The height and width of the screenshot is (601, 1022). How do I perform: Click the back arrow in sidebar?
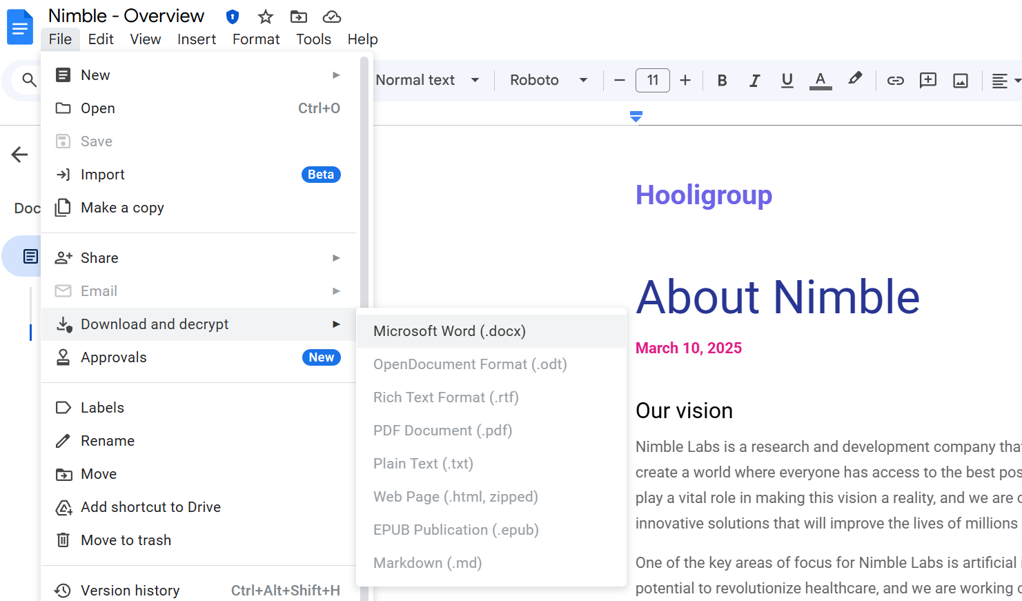(19, 155)
